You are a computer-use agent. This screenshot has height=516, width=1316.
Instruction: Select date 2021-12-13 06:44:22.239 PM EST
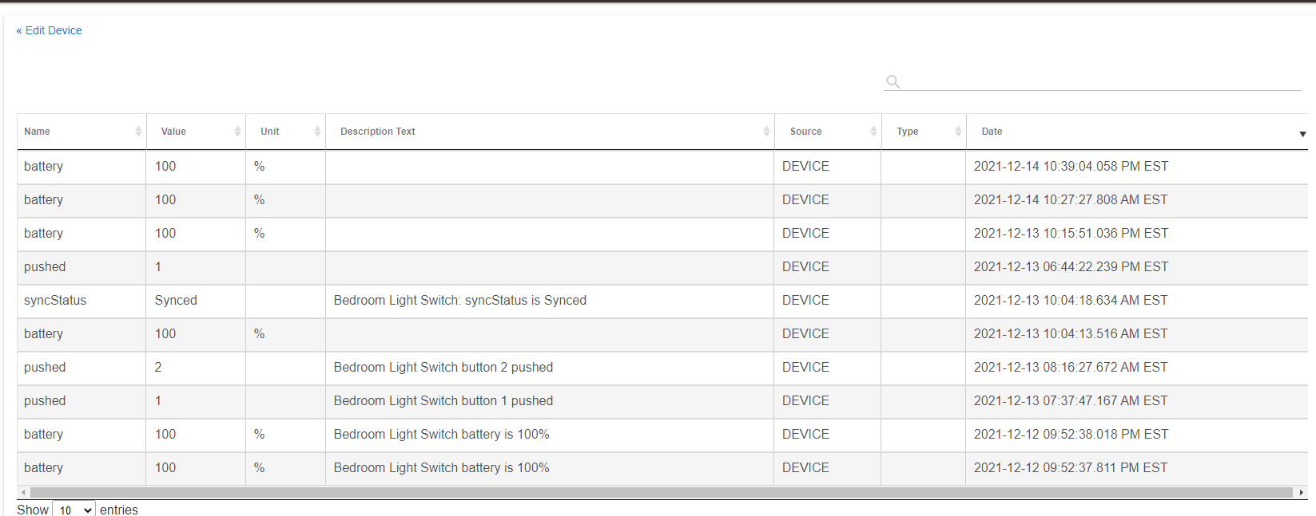point(1071,267)
